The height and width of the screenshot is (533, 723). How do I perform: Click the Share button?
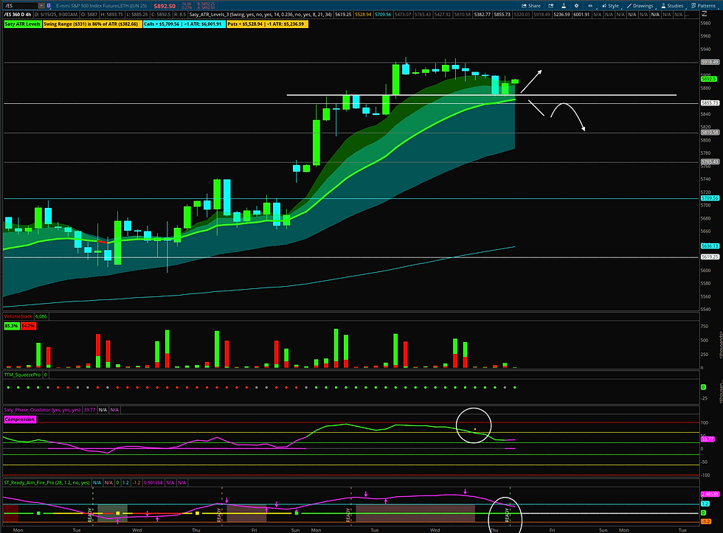(x=531, y=5)
